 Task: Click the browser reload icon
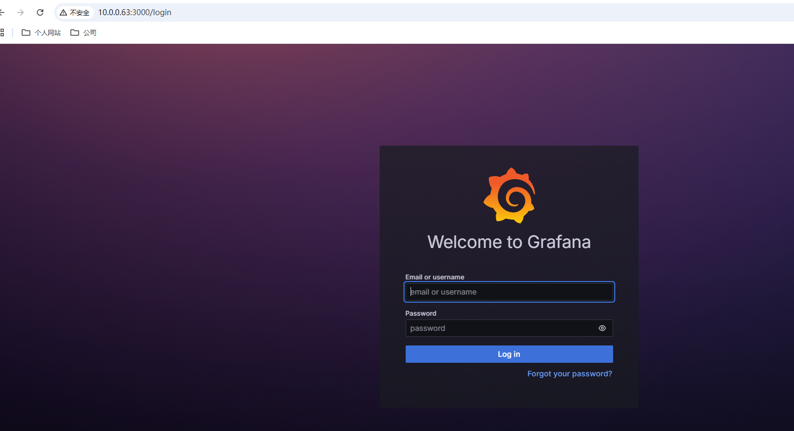[40, 12]
